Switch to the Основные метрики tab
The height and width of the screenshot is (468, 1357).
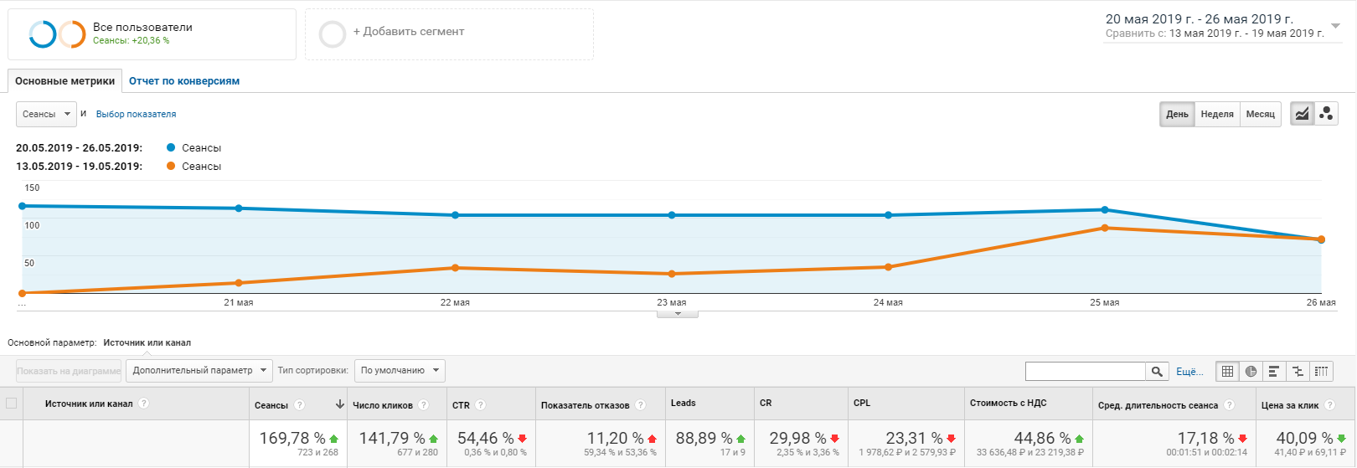[65, 81]
